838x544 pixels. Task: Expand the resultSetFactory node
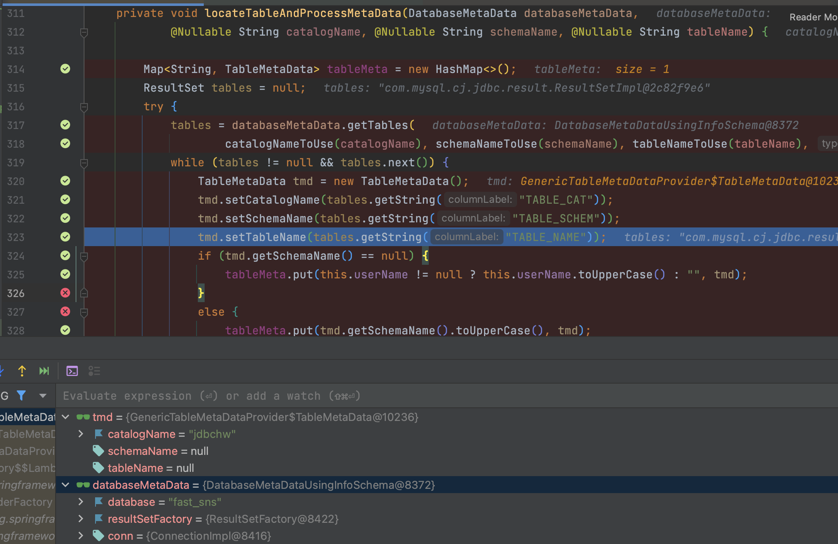81,519
